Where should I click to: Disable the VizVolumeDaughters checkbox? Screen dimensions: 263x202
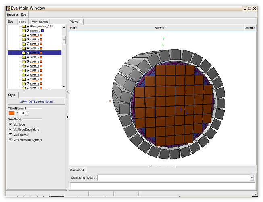coord(10,140)
